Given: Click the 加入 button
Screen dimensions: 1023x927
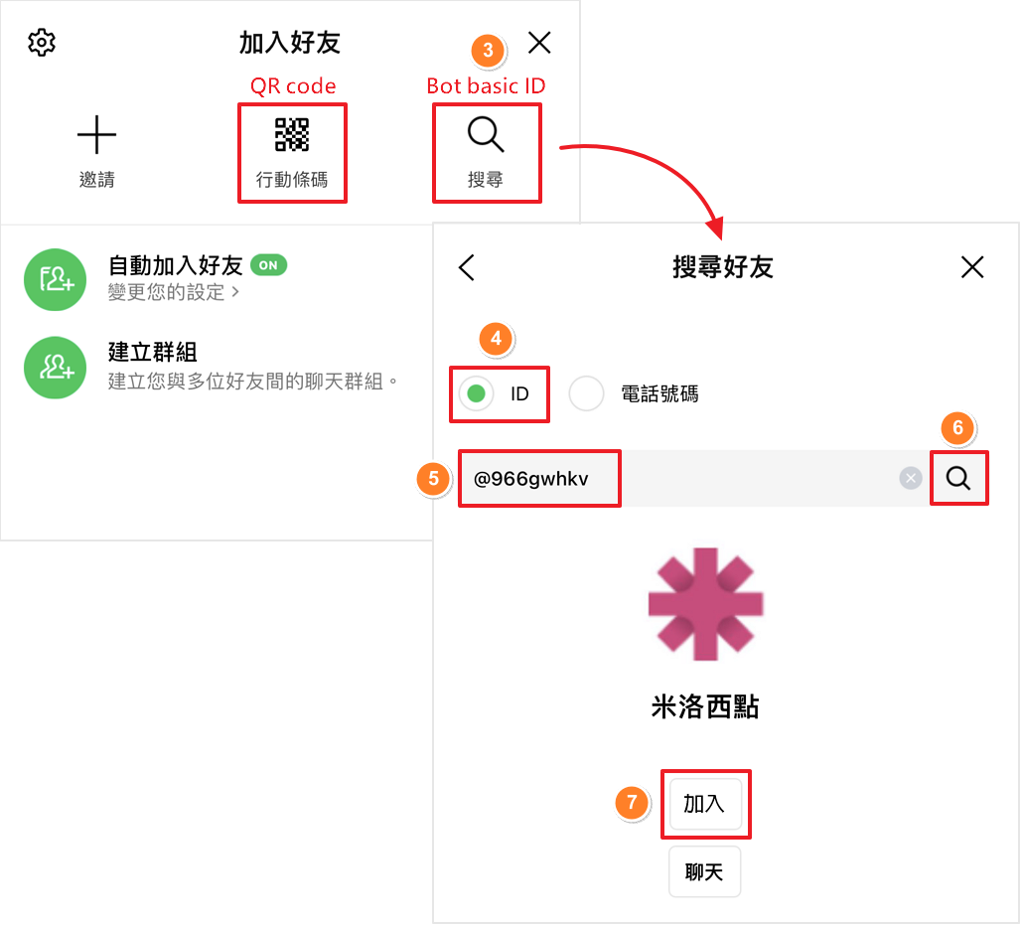Looking at the screenshot, I should [704, 804].
